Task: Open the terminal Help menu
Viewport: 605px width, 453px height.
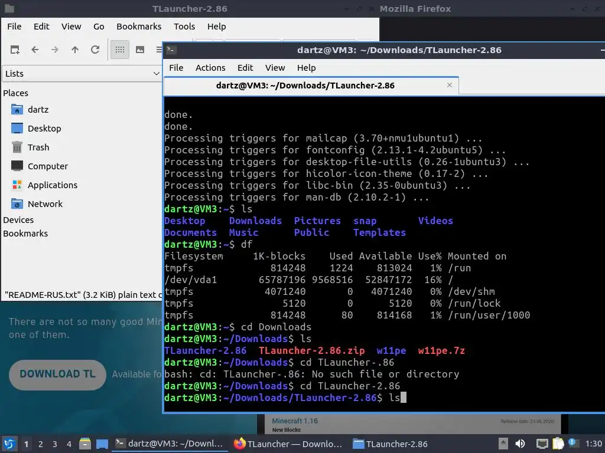Action: (x=307, y=68)
